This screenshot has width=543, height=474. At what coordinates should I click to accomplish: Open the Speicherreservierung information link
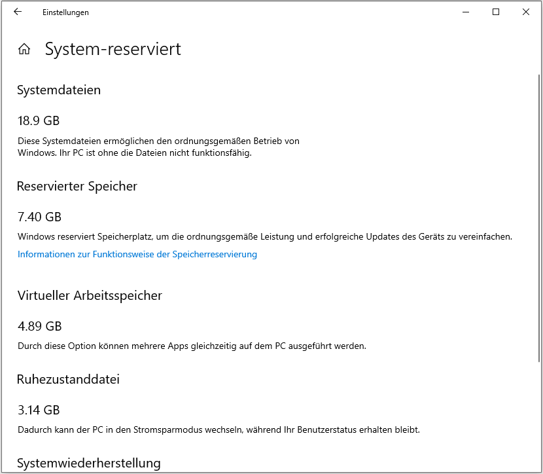coord(137,254)
